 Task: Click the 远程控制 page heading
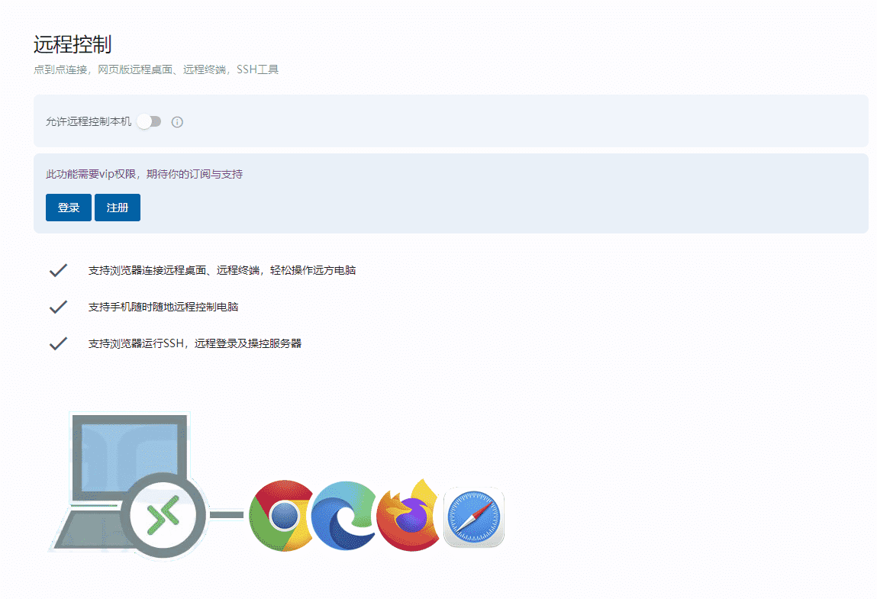point(73,44)
